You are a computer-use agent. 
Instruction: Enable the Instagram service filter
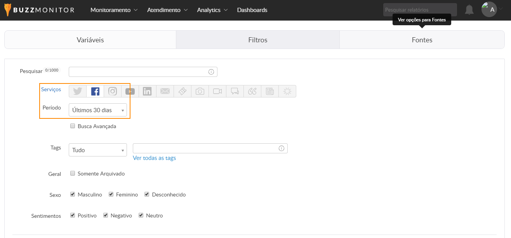click(113, 91)
